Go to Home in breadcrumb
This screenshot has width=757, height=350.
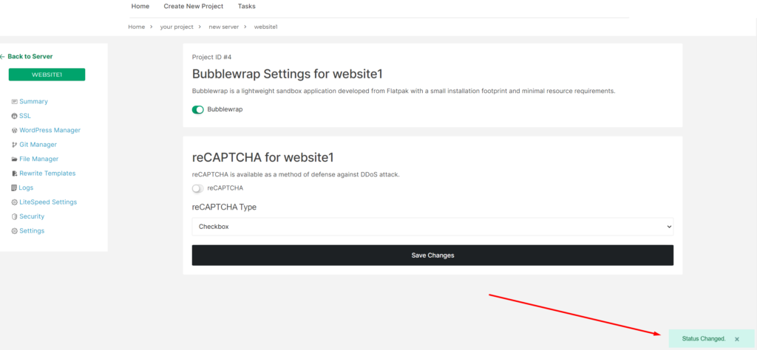(137, 27)
